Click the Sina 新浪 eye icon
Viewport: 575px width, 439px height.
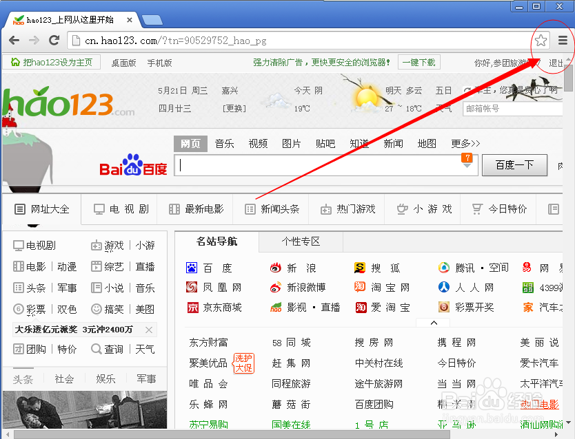click(275, 268)
